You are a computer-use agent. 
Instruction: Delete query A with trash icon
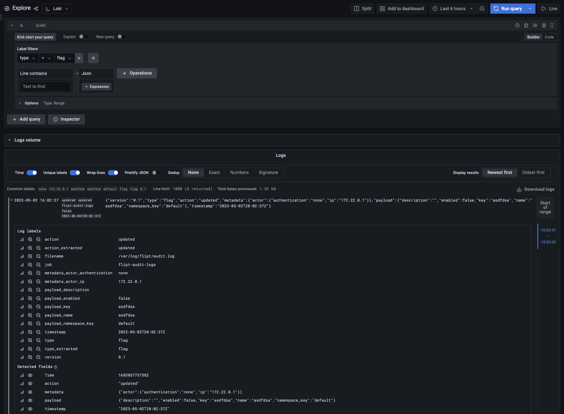click(x=544, y=25)
